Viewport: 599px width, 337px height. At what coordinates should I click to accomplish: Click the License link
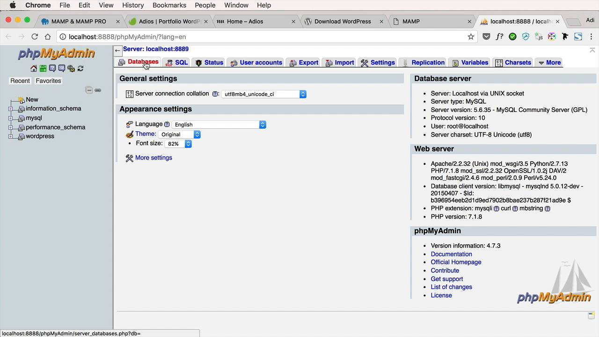[x=441, y=295]
